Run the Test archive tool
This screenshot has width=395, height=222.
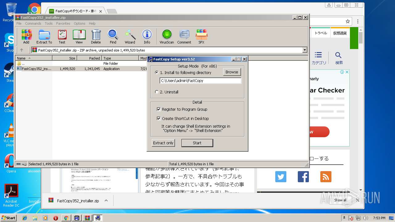62,37
